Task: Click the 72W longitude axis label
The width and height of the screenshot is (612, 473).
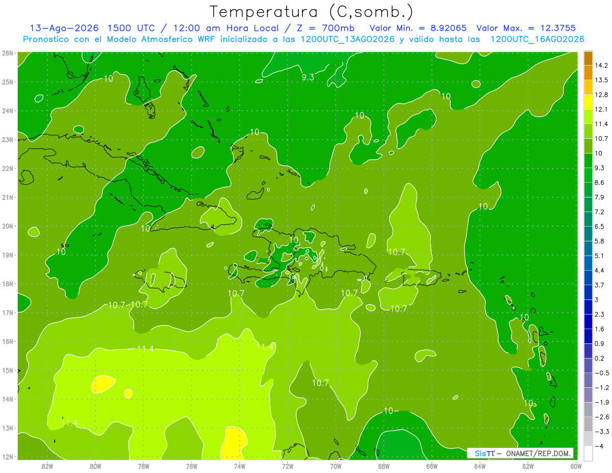Action: tap(288, 466)
